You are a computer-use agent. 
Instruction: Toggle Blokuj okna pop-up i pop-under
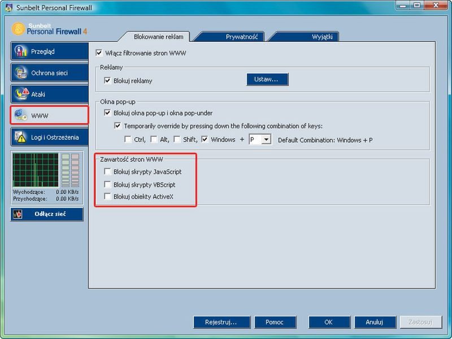(107, 112)
